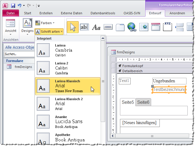The image size is (196, 147).
Task: Select the web browser control icon
Action: 144,27
